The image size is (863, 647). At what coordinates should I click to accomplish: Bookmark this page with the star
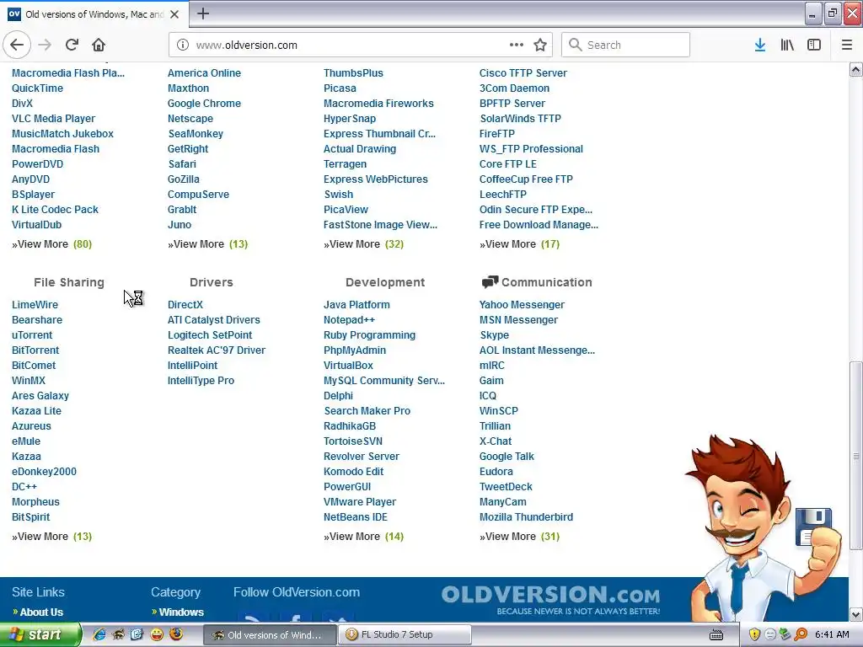(x=540, y=45)
